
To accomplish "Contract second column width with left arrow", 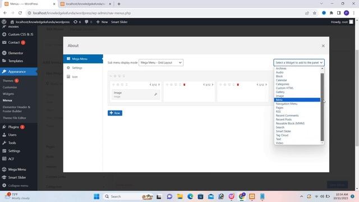I will [204, 85].
